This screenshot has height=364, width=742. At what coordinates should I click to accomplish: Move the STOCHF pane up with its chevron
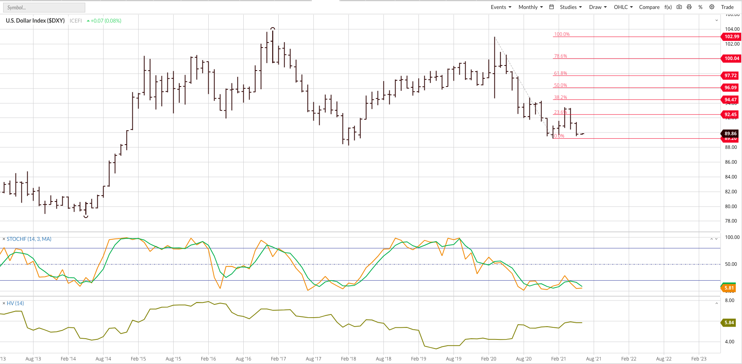(x=712, y=239)
